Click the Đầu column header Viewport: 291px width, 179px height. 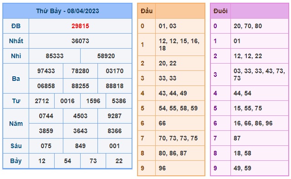(x=147, y=11)
